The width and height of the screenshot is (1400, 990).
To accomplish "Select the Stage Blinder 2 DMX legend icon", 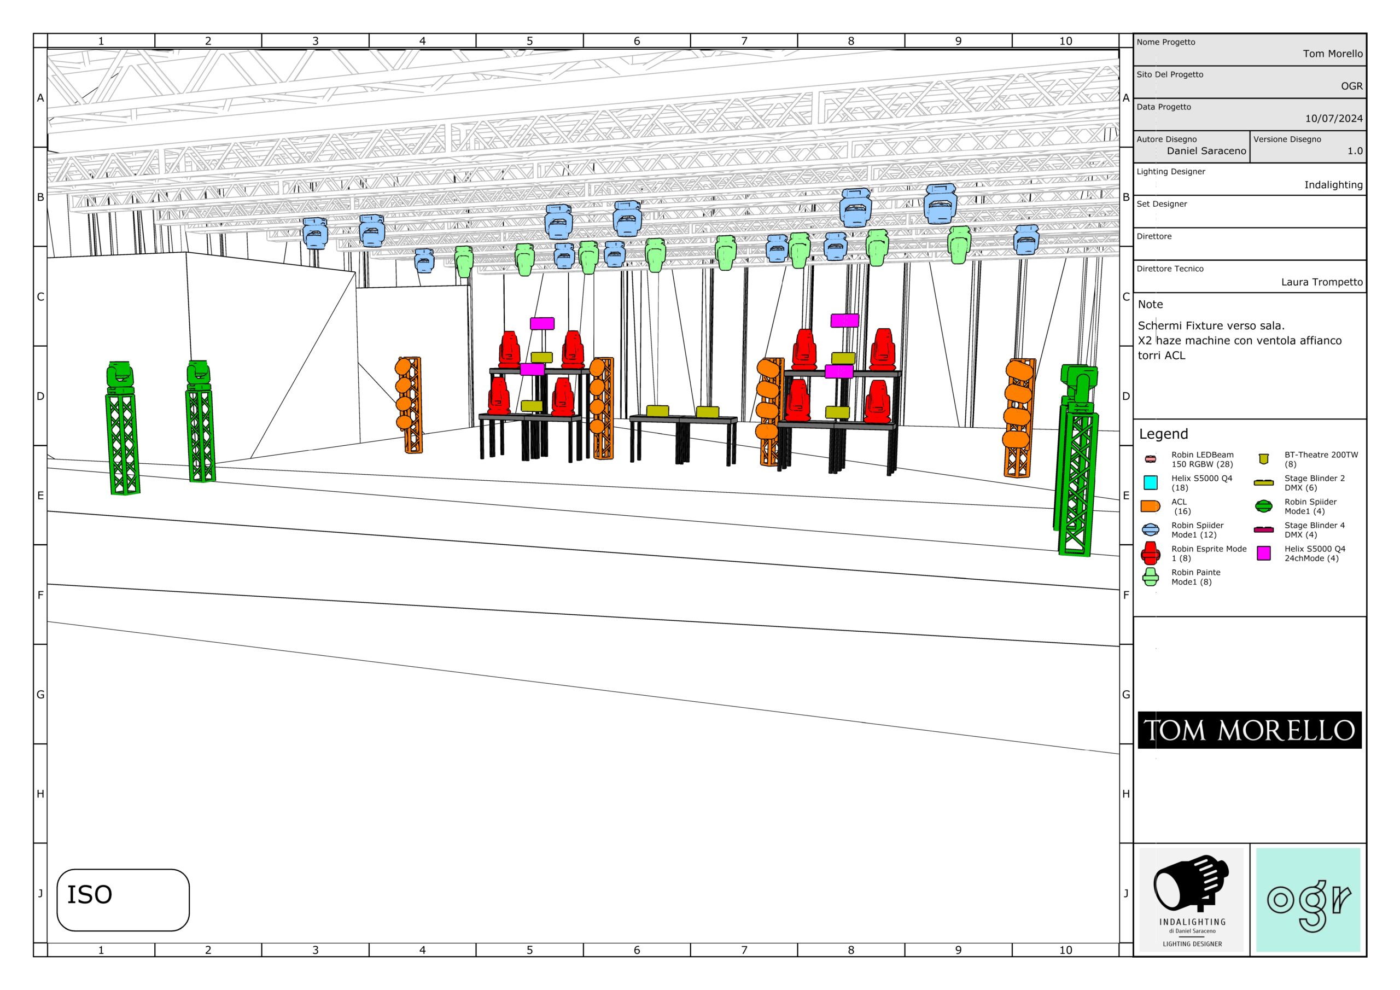I will click(1263, 482).
